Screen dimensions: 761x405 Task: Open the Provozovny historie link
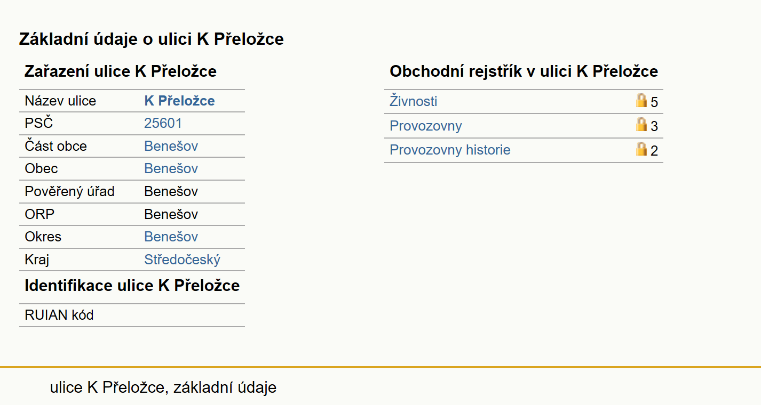450,150
